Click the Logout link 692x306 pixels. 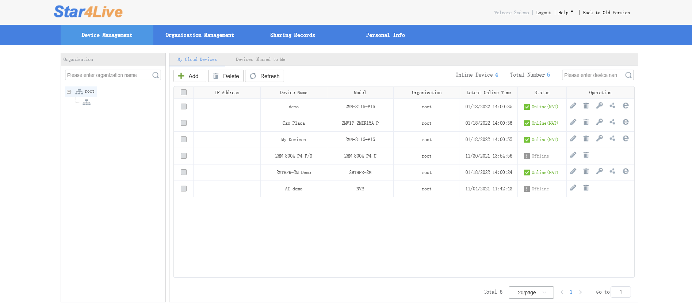click(x=543, y=13)
